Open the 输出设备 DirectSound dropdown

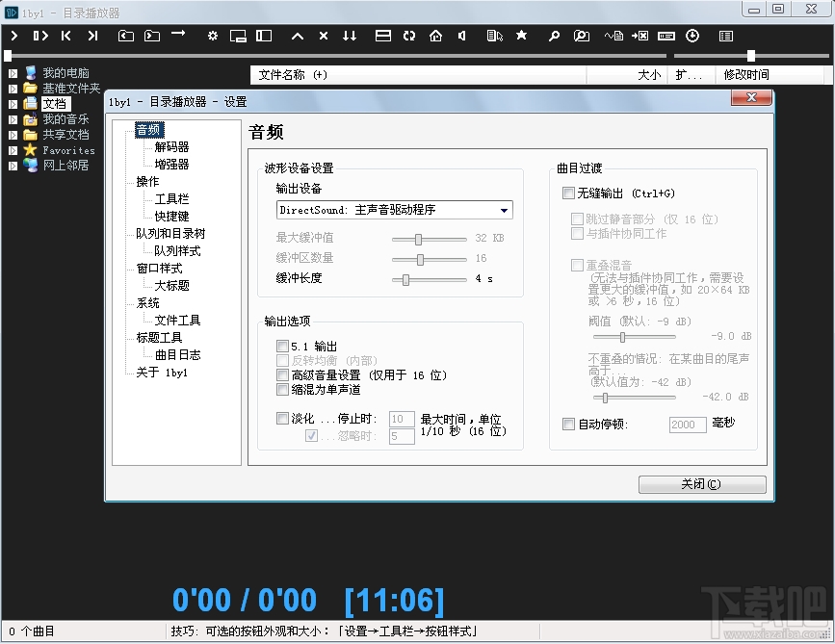[504, 210]
